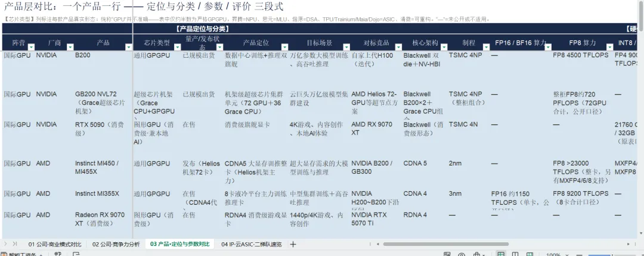Go to the next sheet tab arrow
The image size is (644, 256).
coord(5,243)
